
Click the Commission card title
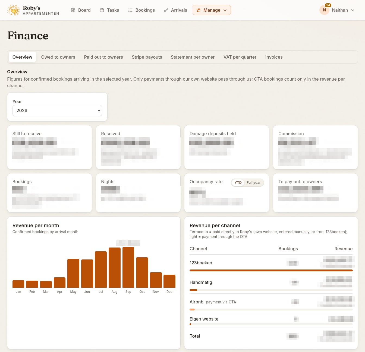[291, 134]
